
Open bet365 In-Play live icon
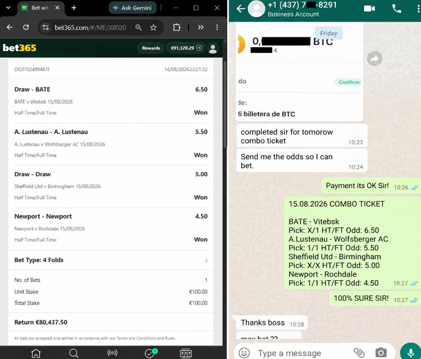tap(112, 353)
